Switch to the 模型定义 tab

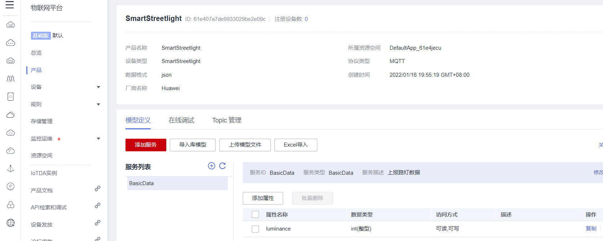(138, 120)
